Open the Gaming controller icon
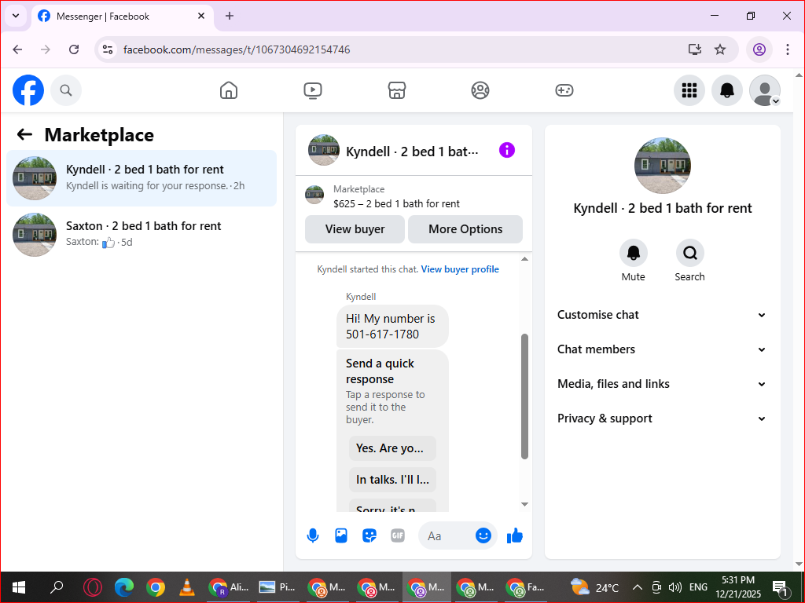The height and width of the screenshot is (603, 805). (x=564, y=90)
